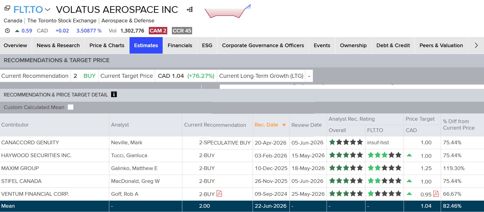Select HAYWOOD SECURITIES INC. contributor
The image size is (484, 212).
36,155
